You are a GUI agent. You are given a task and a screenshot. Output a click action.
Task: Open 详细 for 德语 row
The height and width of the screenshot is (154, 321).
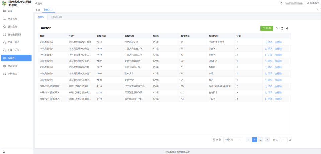pos(269,80)
